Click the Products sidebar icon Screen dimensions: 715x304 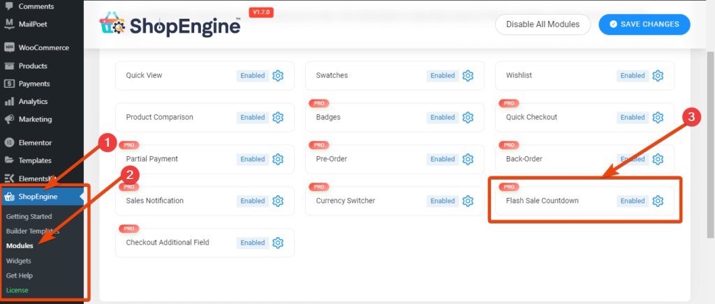tap(8, 66)
